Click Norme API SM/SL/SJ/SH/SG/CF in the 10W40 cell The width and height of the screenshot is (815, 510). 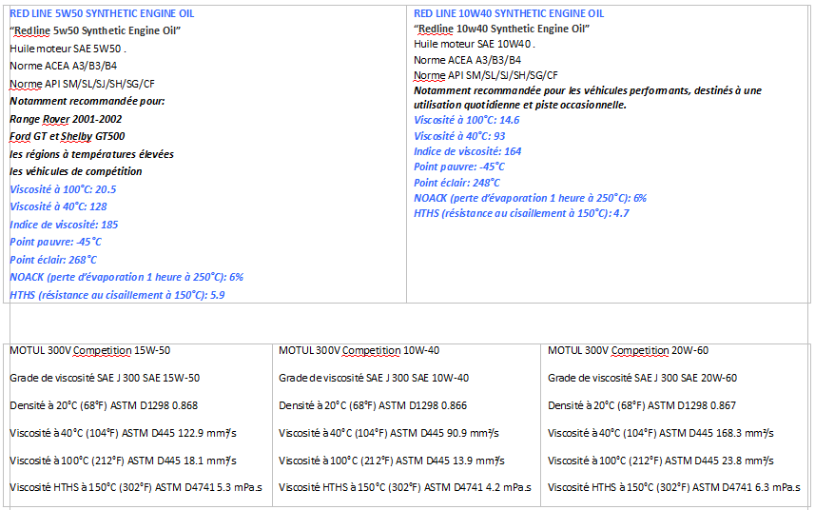pos(486,75)
